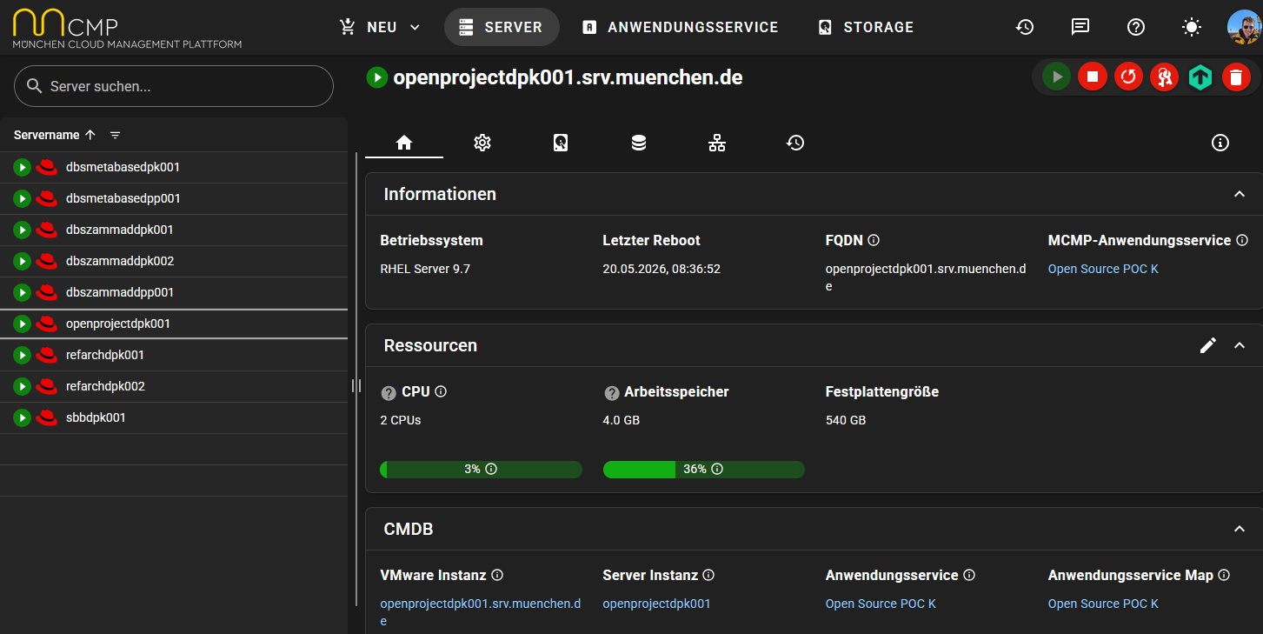Open the gear settings tab
The width and height of the screenshot is (1263, 634).
coord(482,143)
